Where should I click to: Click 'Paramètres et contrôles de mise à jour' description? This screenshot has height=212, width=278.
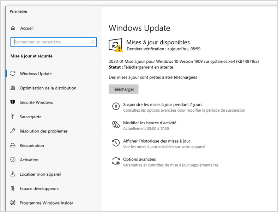coord(171,165)
